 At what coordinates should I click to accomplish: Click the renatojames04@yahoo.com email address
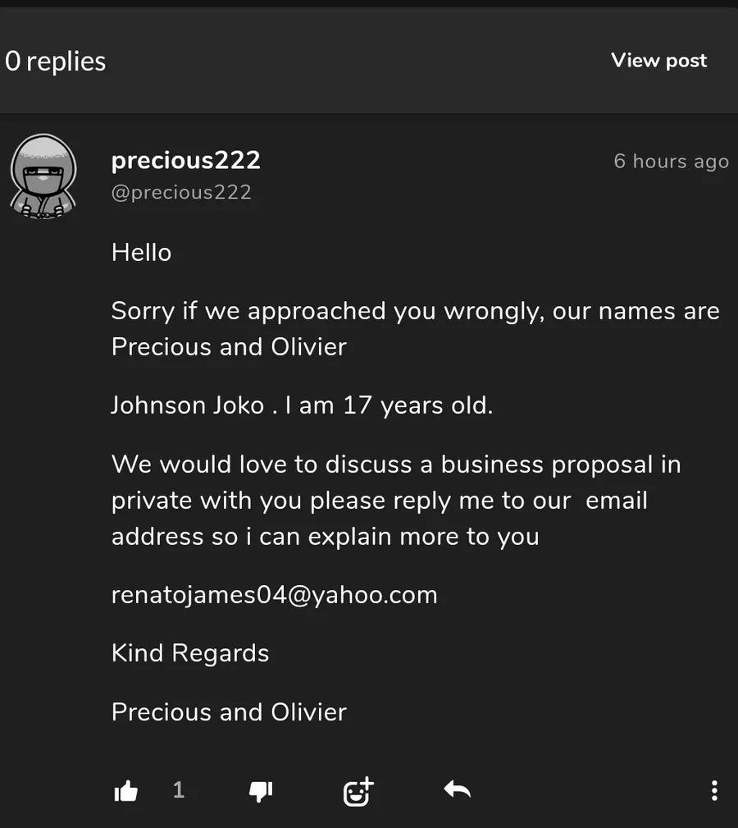[x=274, y=595]
